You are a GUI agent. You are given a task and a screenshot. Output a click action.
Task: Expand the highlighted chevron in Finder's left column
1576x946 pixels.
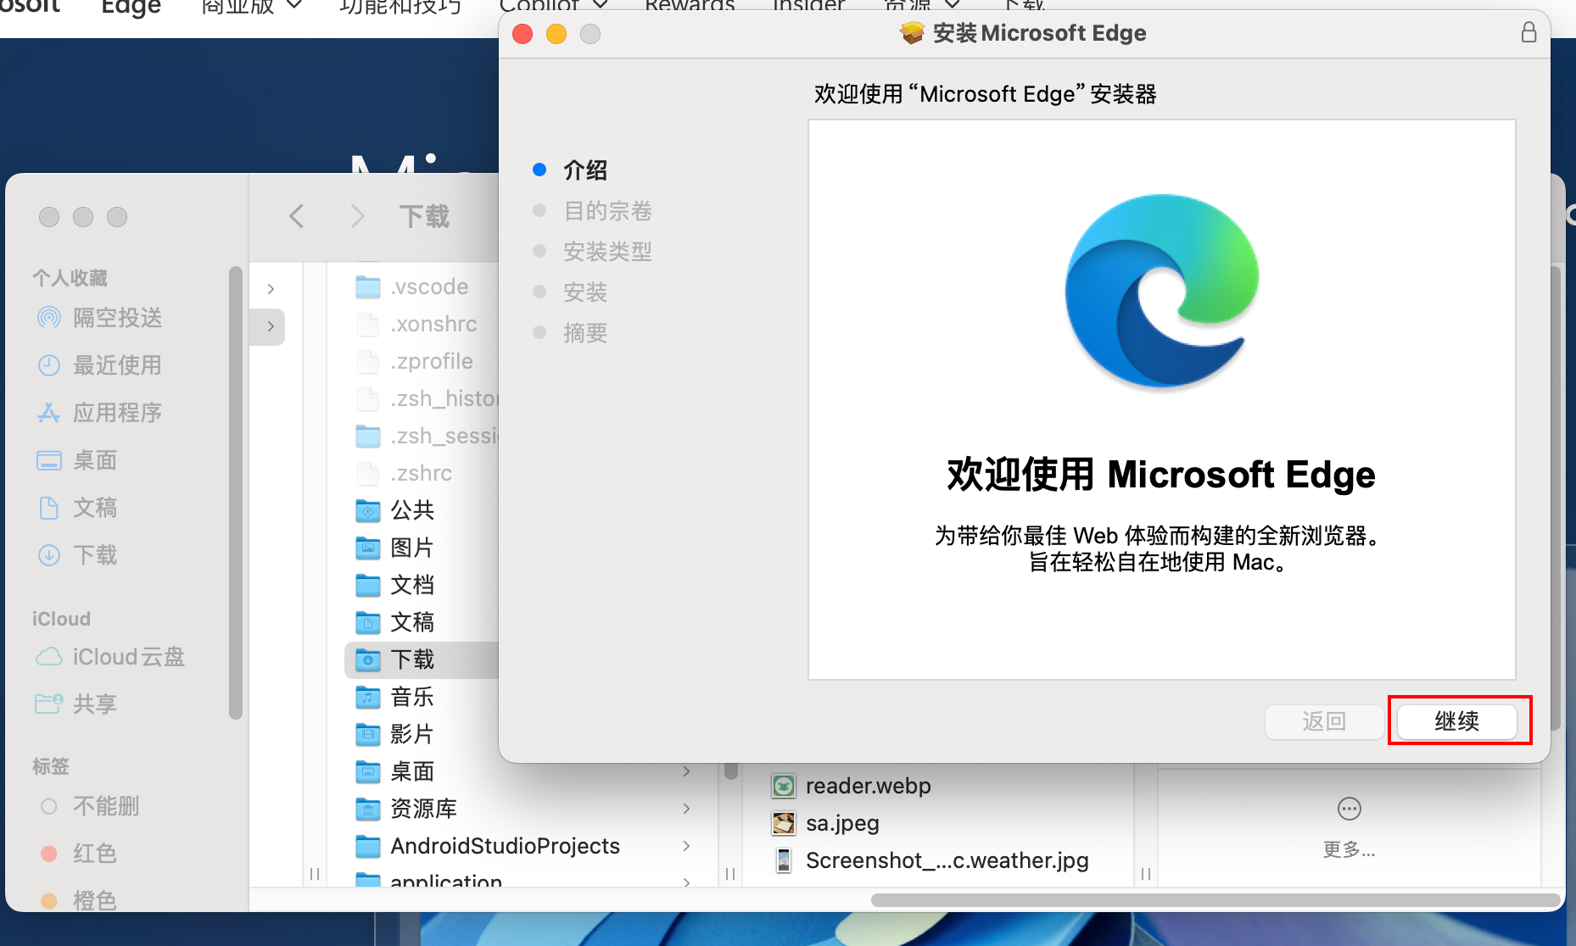pos(271,326)
